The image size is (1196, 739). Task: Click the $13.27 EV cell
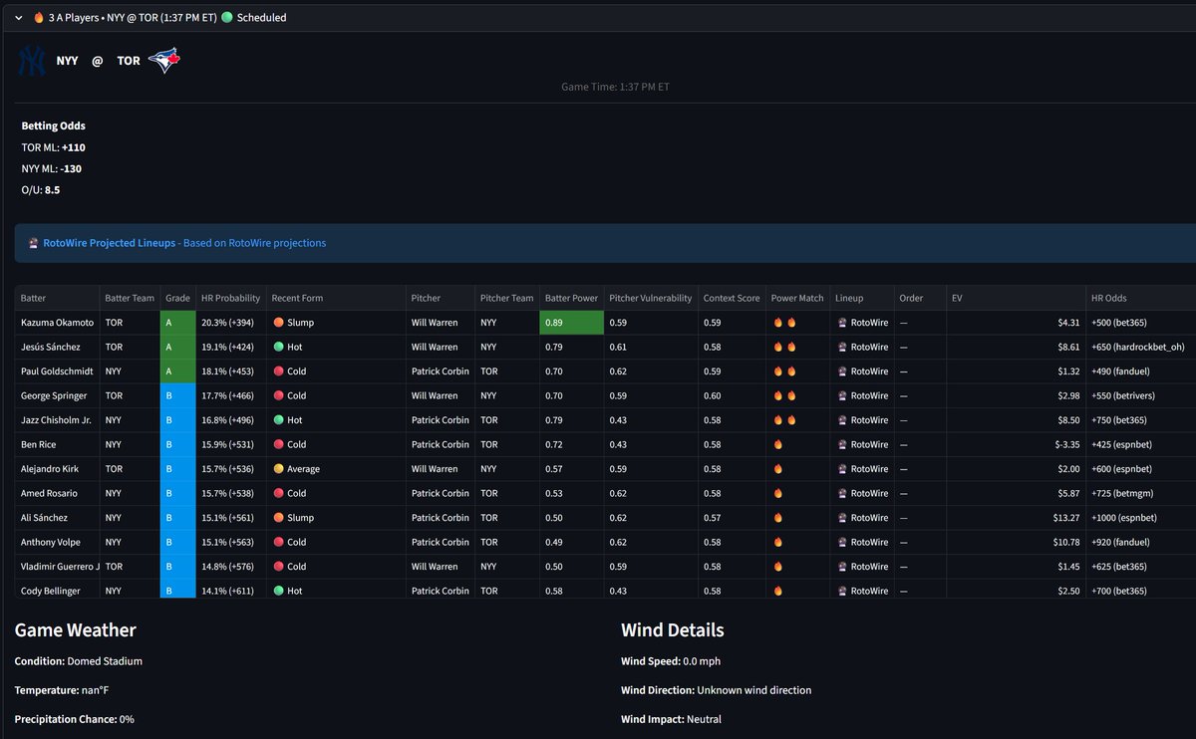click(x=1017, y=518)
